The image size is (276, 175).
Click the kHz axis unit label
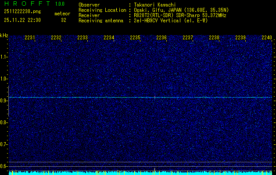pyautogui.click(x=4, y=35)
